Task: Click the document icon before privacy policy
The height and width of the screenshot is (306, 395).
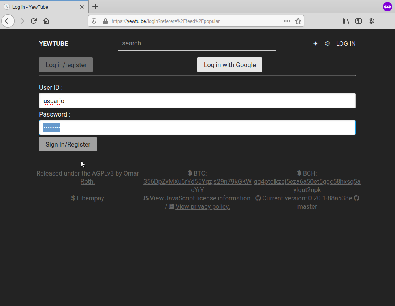Action: click(x=171, y=206)
